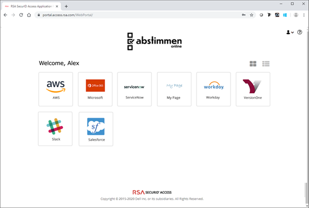Launch Microsoft Office 365 tile
Screen dimensions: 309x208
pyautogui.click(x=95, y=89)
